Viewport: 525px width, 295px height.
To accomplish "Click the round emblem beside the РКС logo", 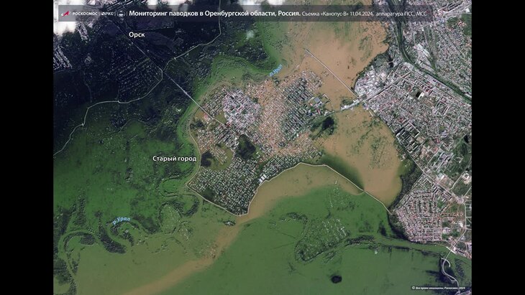I will coord(121,14).
